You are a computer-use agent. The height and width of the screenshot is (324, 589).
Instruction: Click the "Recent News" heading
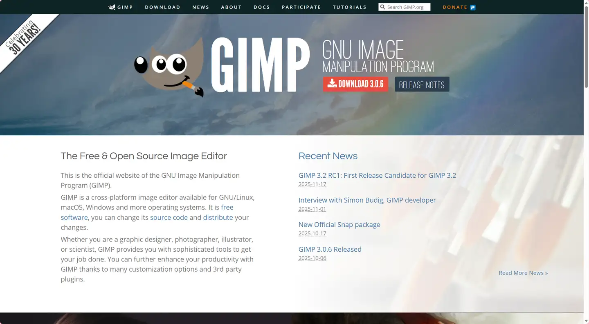pos(328,156)
